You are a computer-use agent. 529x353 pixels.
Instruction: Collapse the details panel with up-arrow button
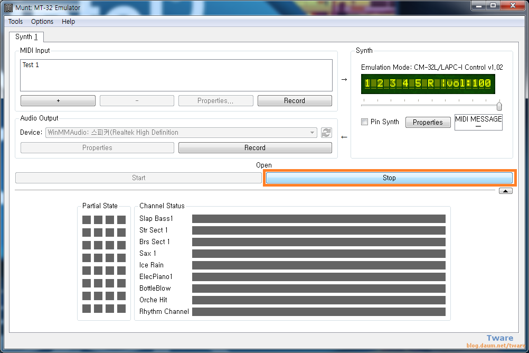tap(505, 191)
